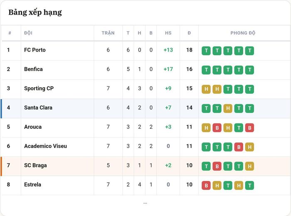The image size is (291, 216).
Task: Click Benfica's last green T form badge
Action: 249,70
